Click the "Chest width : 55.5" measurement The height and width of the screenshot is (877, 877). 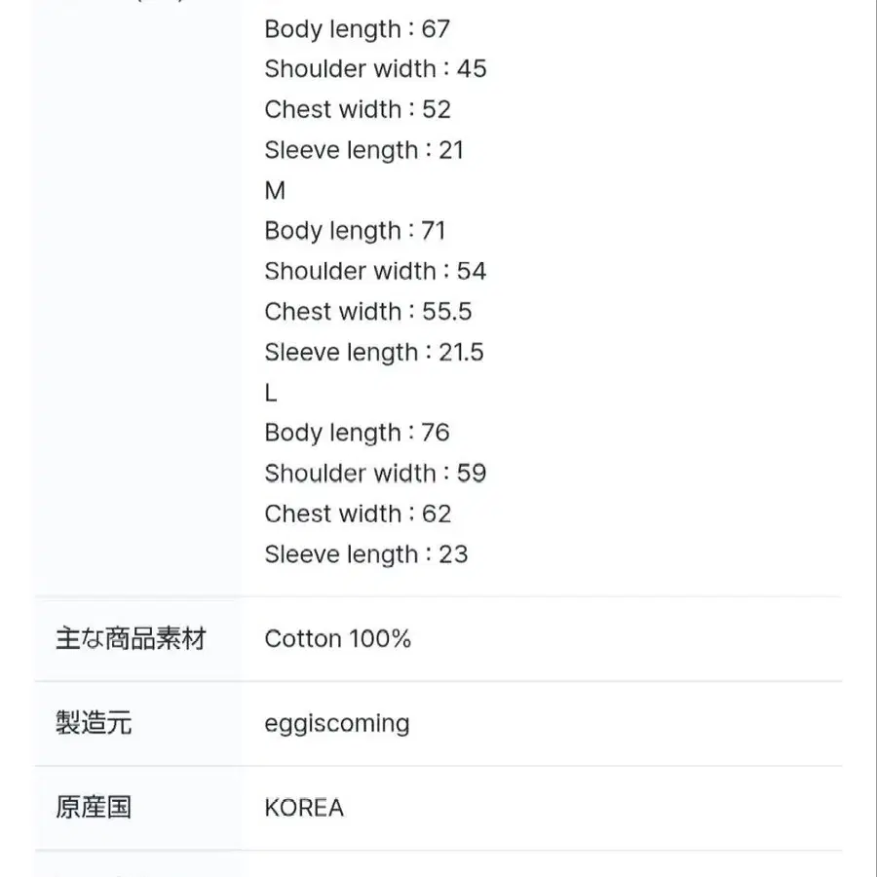pos(368,312)
